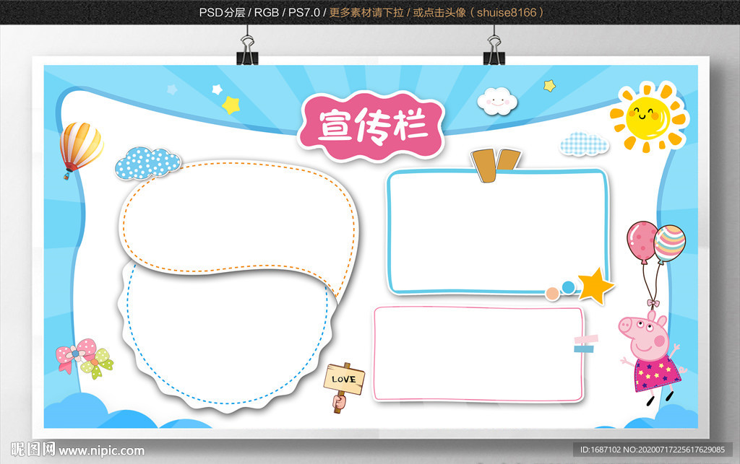
Task: Click the smiling white cloud
Action: (x=497, y=101)
